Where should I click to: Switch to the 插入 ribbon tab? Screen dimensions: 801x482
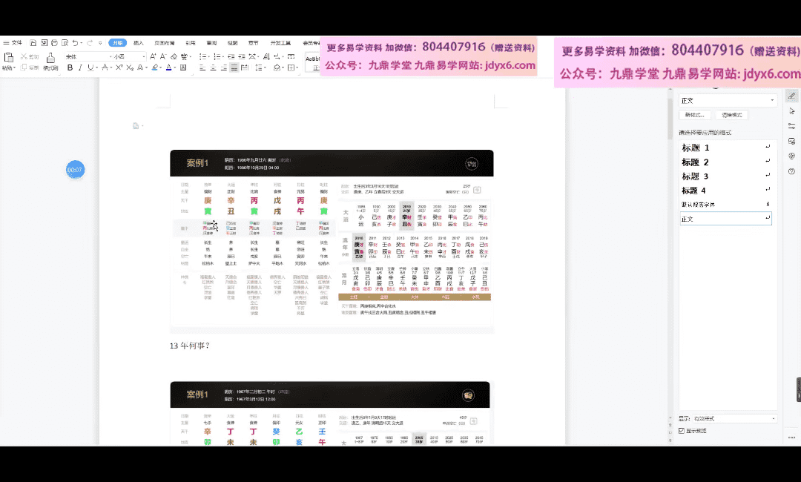pos(138,43)
